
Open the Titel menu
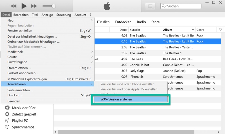point(35,15)
